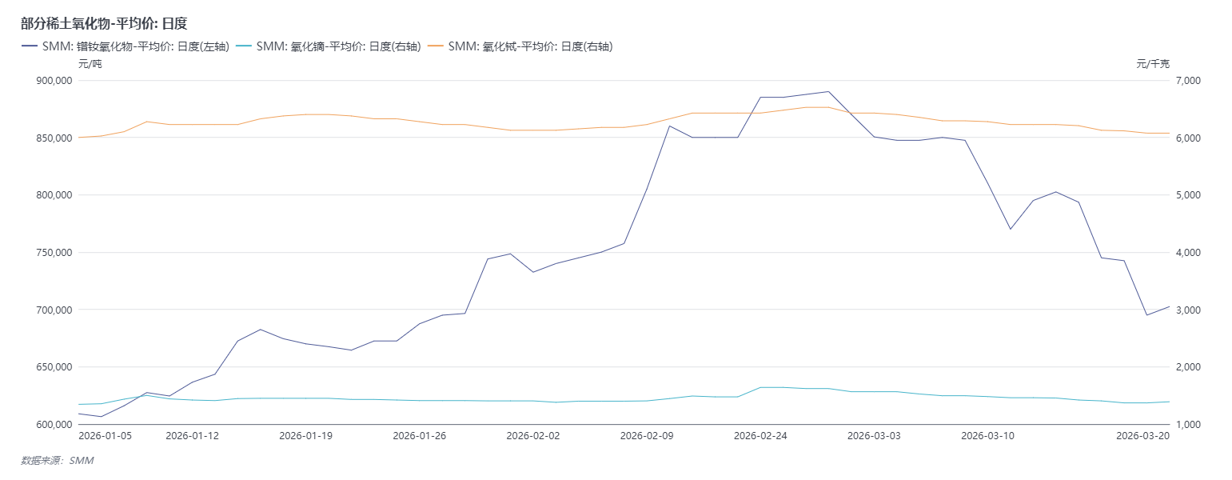Click the 元/吨 left axis unit label

pos(90,64)
